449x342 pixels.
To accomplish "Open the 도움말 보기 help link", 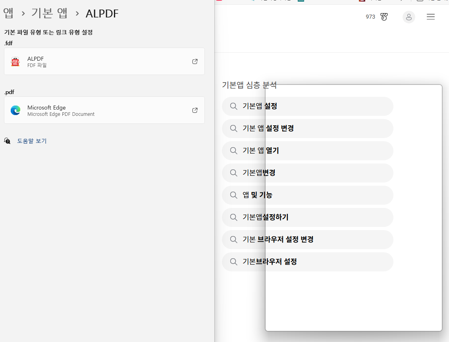I will [x=32, y=141].
